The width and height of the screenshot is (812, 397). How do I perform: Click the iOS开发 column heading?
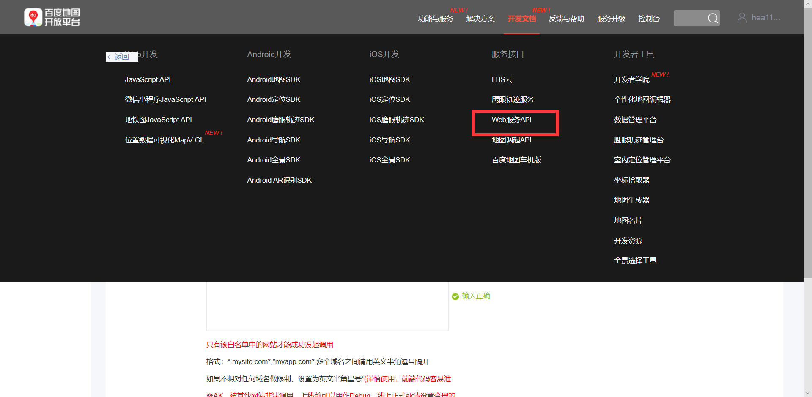pyautogui.click(x=384, y=54)
